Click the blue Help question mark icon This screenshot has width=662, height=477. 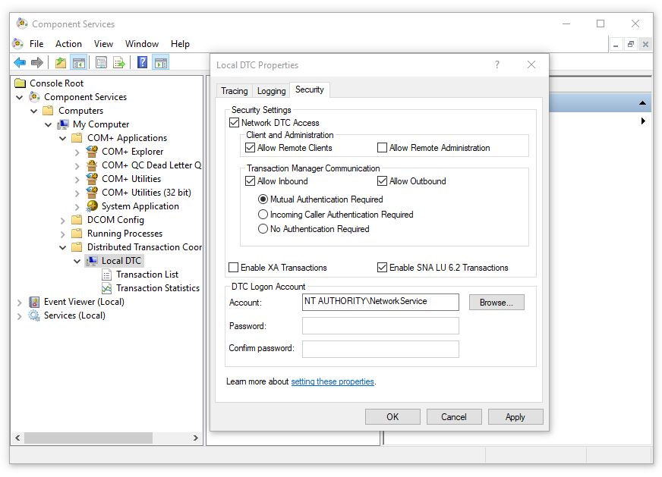142,63
